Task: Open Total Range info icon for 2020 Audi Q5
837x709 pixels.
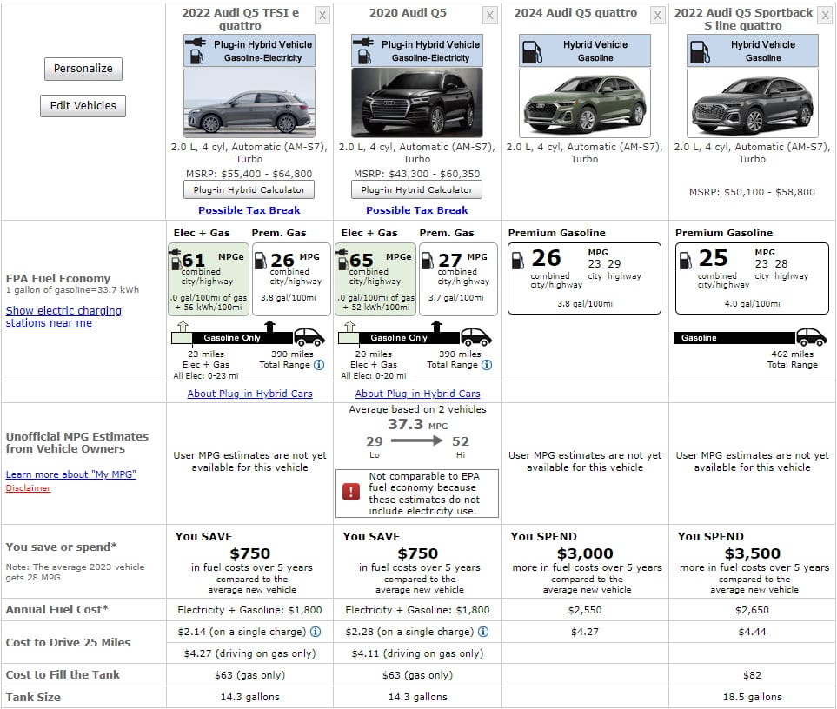Action: tap(487, 365)
